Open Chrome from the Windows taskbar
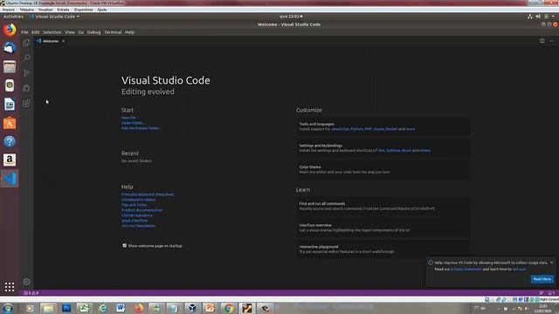 pos(229,308)
